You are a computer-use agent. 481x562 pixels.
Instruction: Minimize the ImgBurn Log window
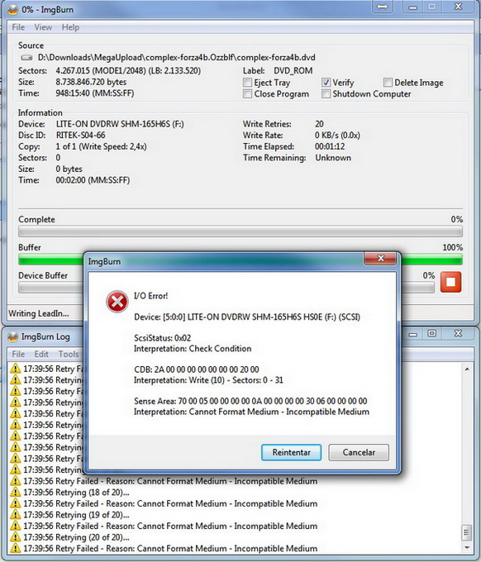(x=413, y=334)
